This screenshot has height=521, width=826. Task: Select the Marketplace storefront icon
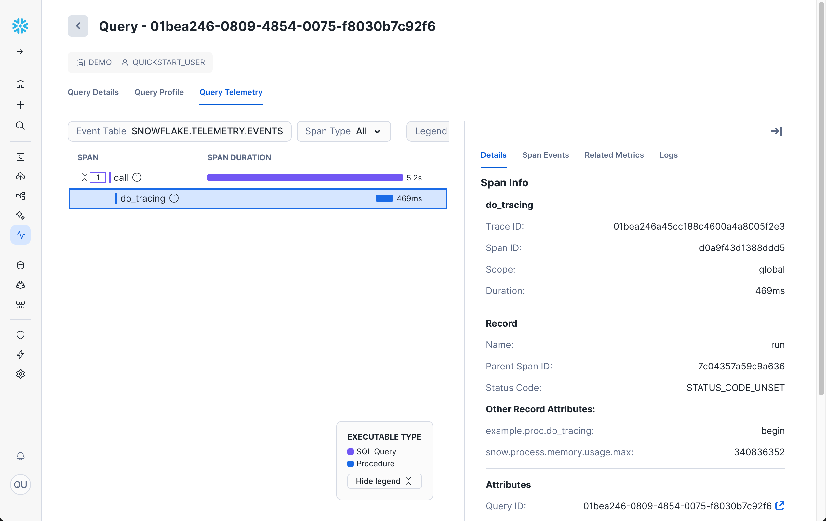pyautogui.click(x=20, y=305)
